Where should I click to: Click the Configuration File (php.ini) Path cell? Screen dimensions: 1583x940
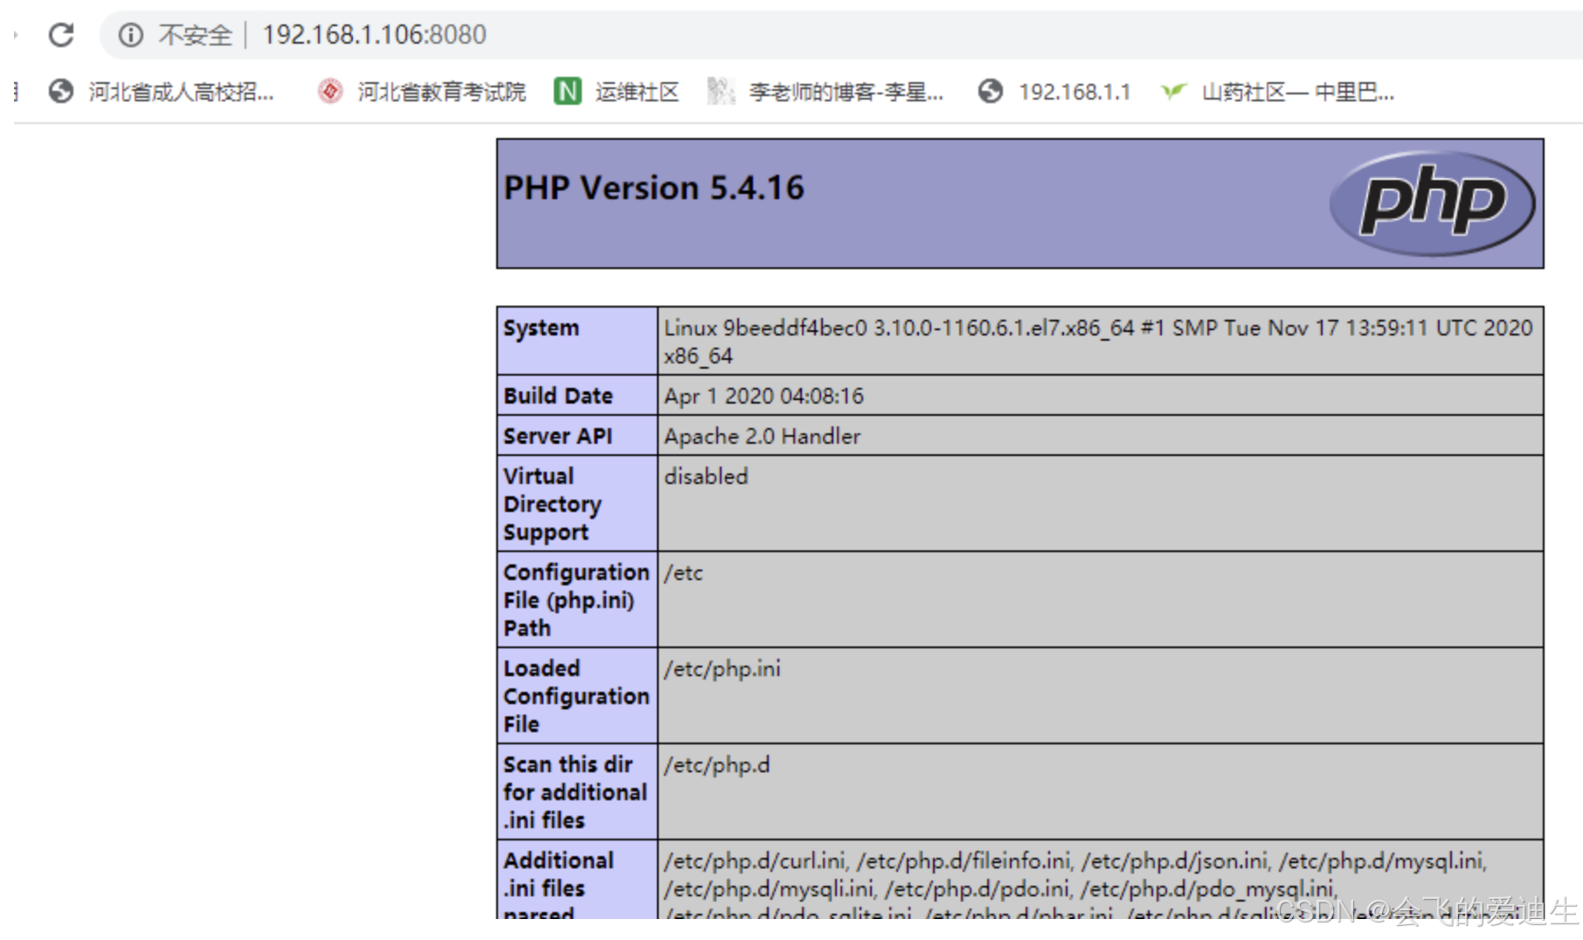pyautogui.click(x=576, y=599)
